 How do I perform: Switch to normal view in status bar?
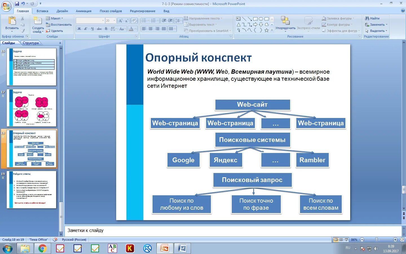pyautogui.click(x=336, y=240)
